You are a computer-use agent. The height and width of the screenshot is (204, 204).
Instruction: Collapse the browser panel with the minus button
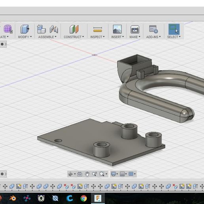coord(2,44)
